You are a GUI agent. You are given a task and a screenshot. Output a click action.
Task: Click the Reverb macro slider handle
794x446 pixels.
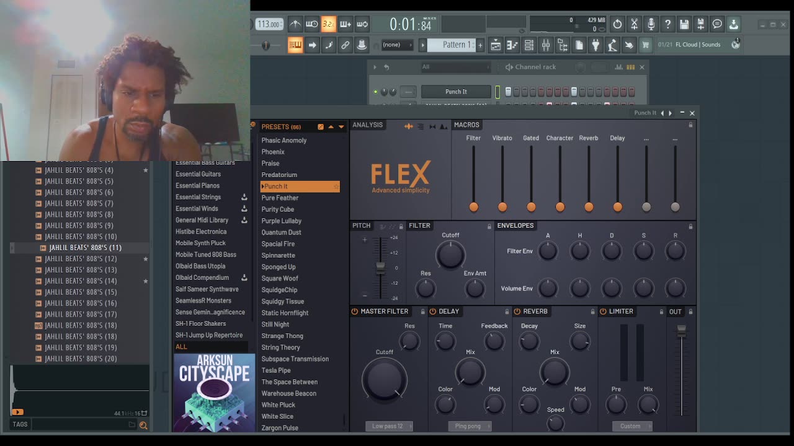(589, 207)
